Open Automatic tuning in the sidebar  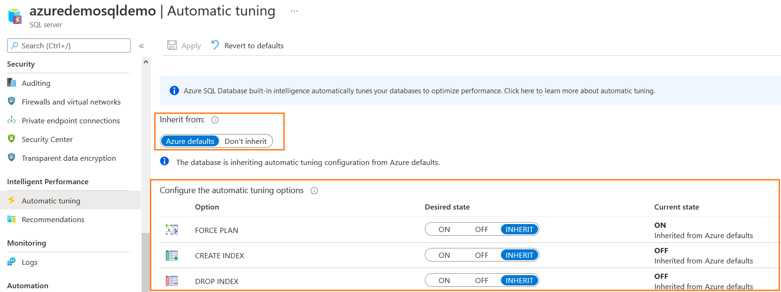pyautogui.click(x=51, y=201)
